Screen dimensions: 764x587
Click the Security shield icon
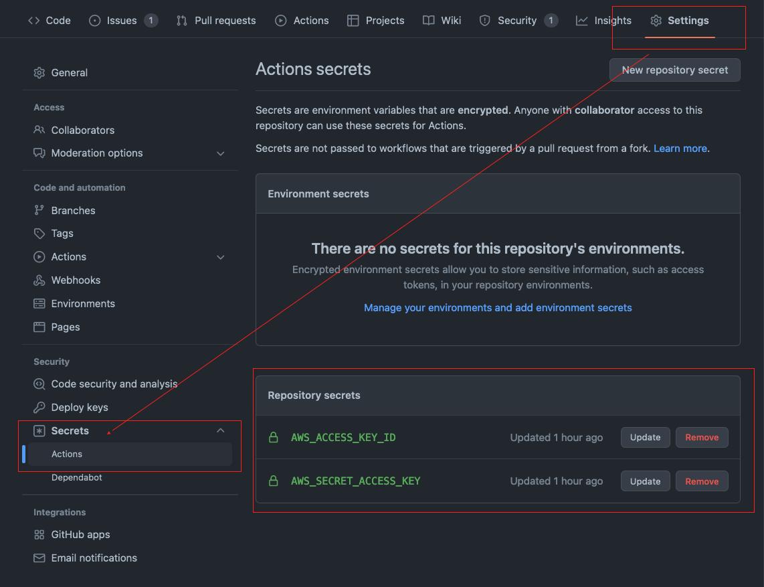(x=485, y=21)
